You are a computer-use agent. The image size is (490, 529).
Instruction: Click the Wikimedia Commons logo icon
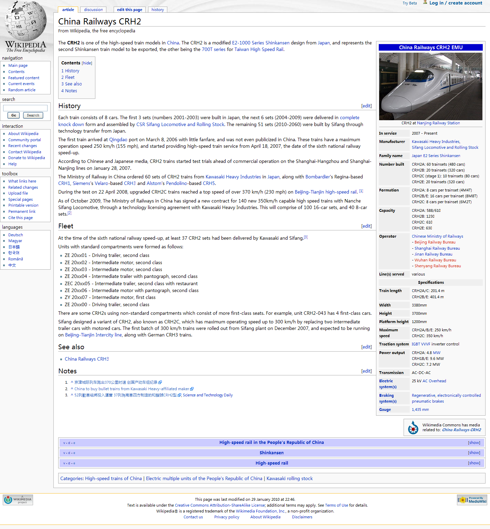(413, 427)
